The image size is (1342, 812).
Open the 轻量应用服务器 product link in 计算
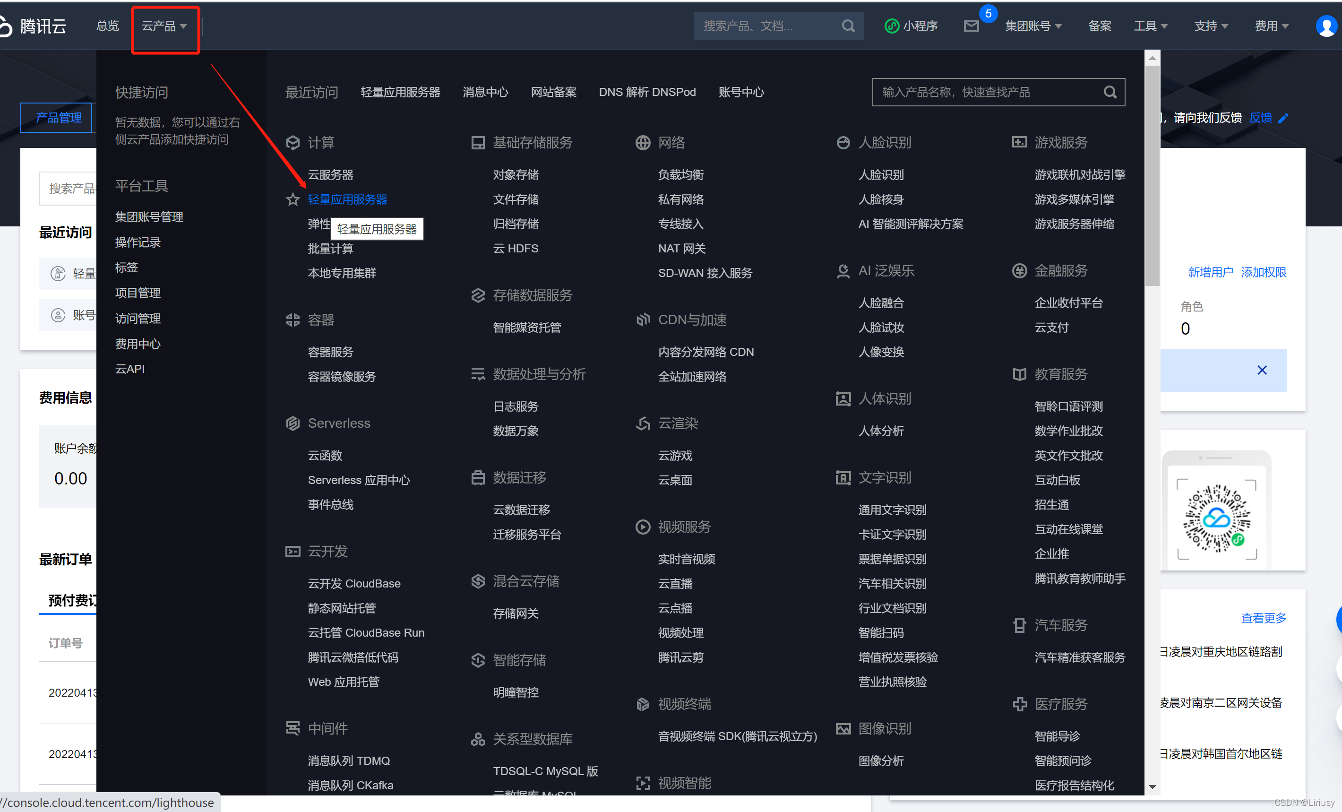[x=347, y=199]
